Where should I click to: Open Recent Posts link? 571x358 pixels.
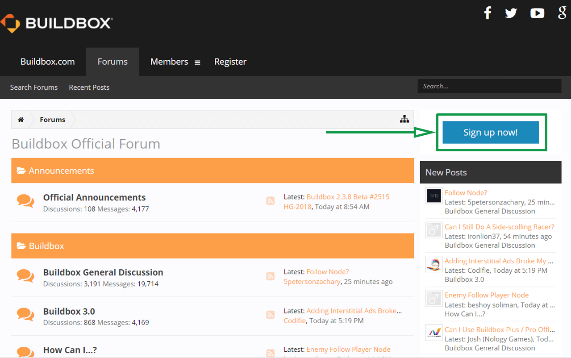[89, 87]
